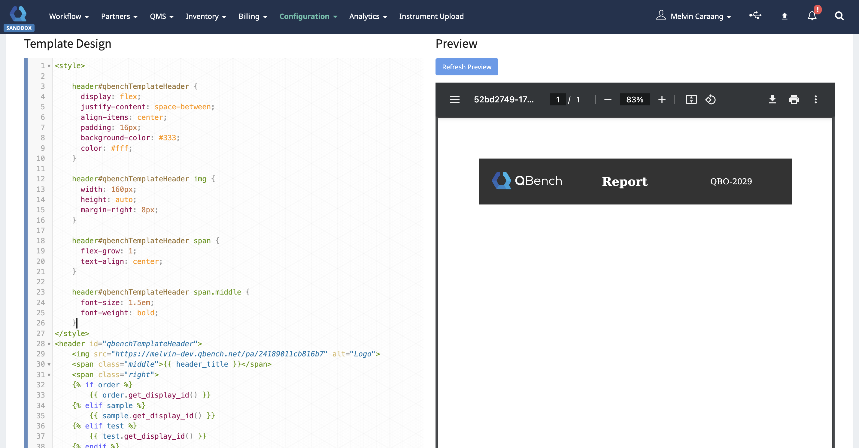Rotate the PDF counterclockwise
This screenshot has width=859, height=448.
[710, 99]
